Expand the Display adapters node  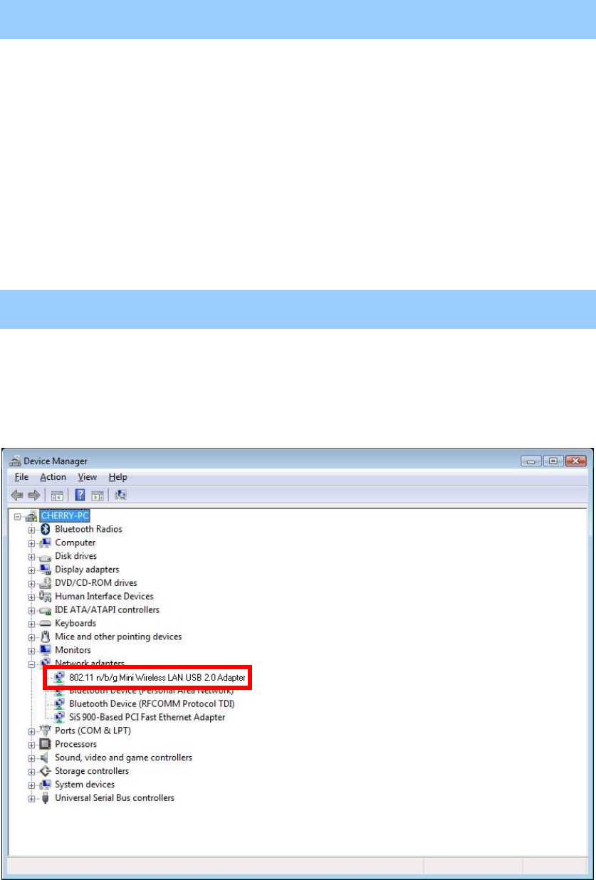tap(31, 570)
